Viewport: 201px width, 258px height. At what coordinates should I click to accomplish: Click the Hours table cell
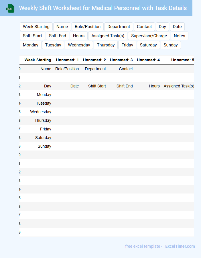(x=154, y=86)
